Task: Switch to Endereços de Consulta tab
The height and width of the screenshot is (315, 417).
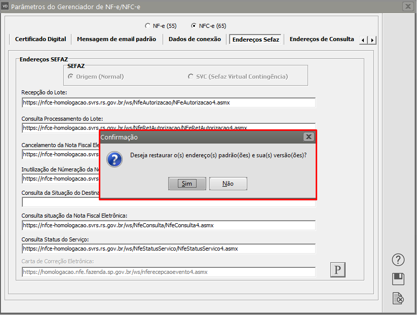Action: click(x=322, y=39)
